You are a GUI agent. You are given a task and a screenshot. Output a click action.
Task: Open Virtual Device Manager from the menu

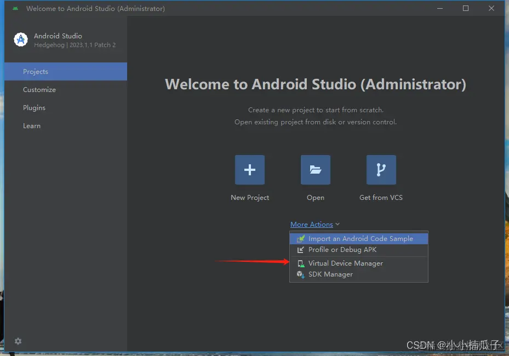pyautogui.click(x=359, y=263)
